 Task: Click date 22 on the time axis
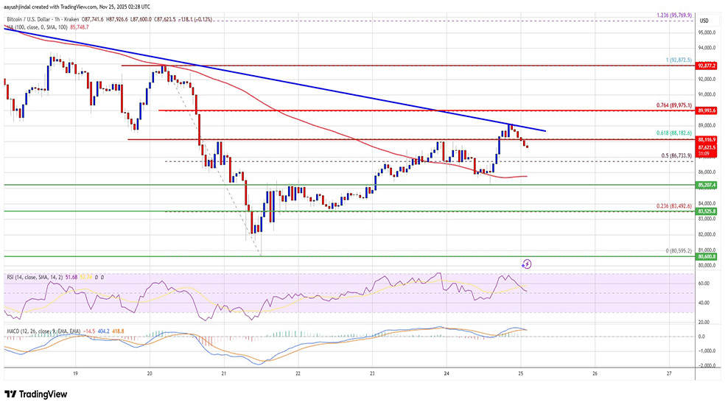tap(298, 374)
